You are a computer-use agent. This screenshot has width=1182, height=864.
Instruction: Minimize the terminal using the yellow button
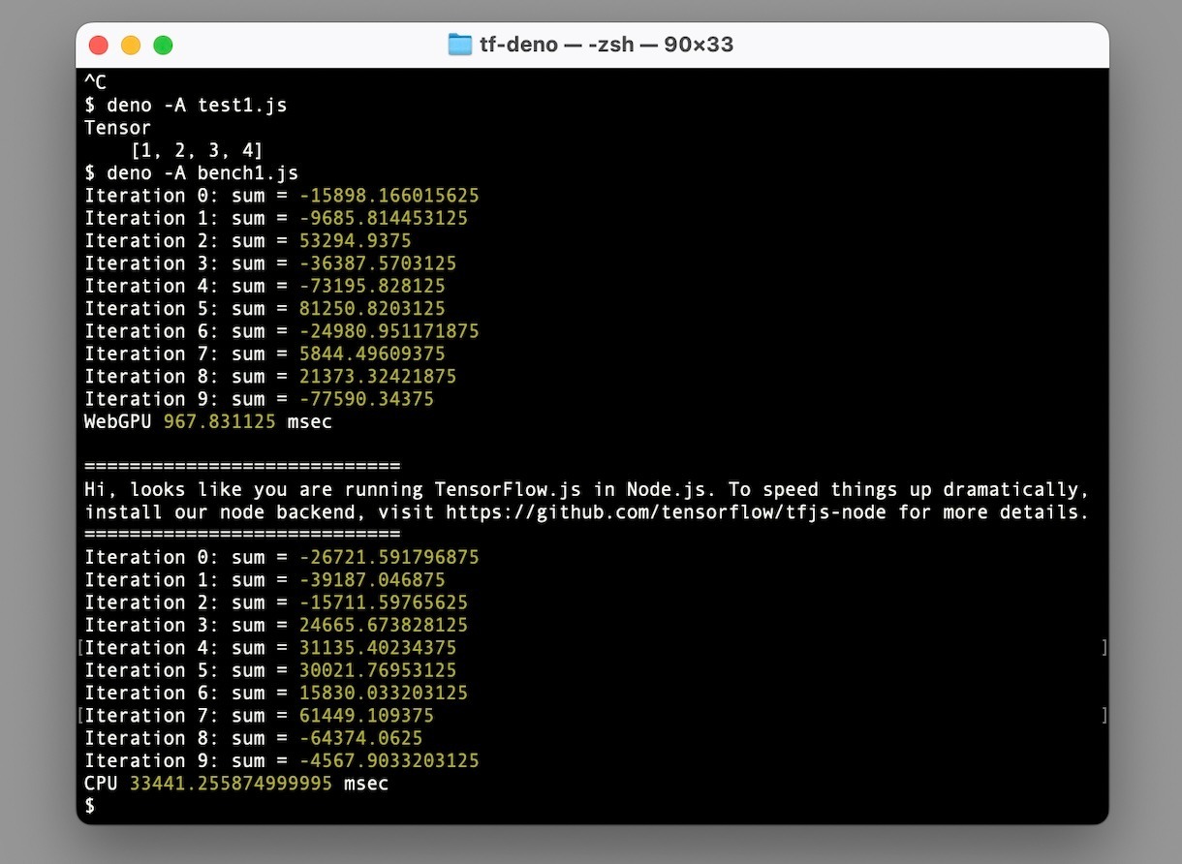tap(131, 45)
